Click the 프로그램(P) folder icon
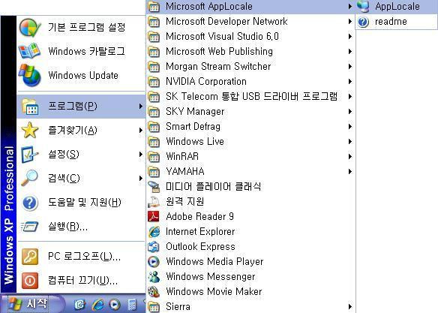Viewport: 438px width, 313px height. pos(29,107)
